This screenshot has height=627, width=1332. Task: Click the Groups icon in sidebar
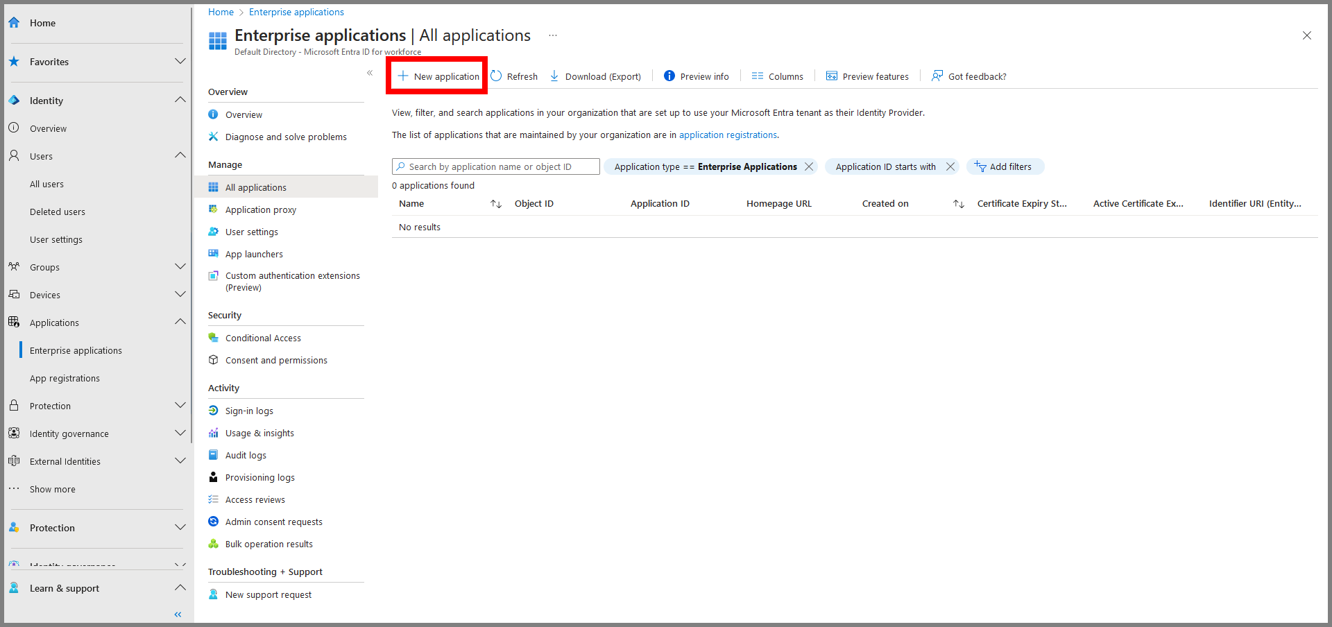[14, 267]
